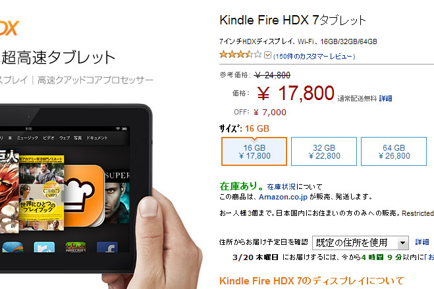
Task: Click the star rating icons
Action: 240,54
